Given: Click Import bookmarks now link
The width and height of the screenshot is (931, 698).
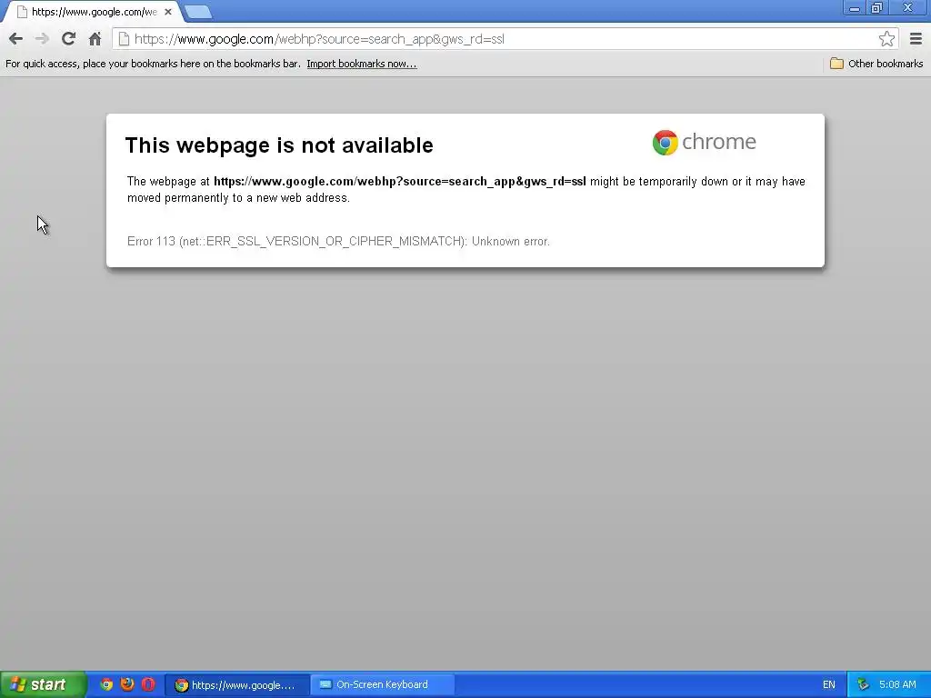Looking at the screenshot, I should [362, 64].
